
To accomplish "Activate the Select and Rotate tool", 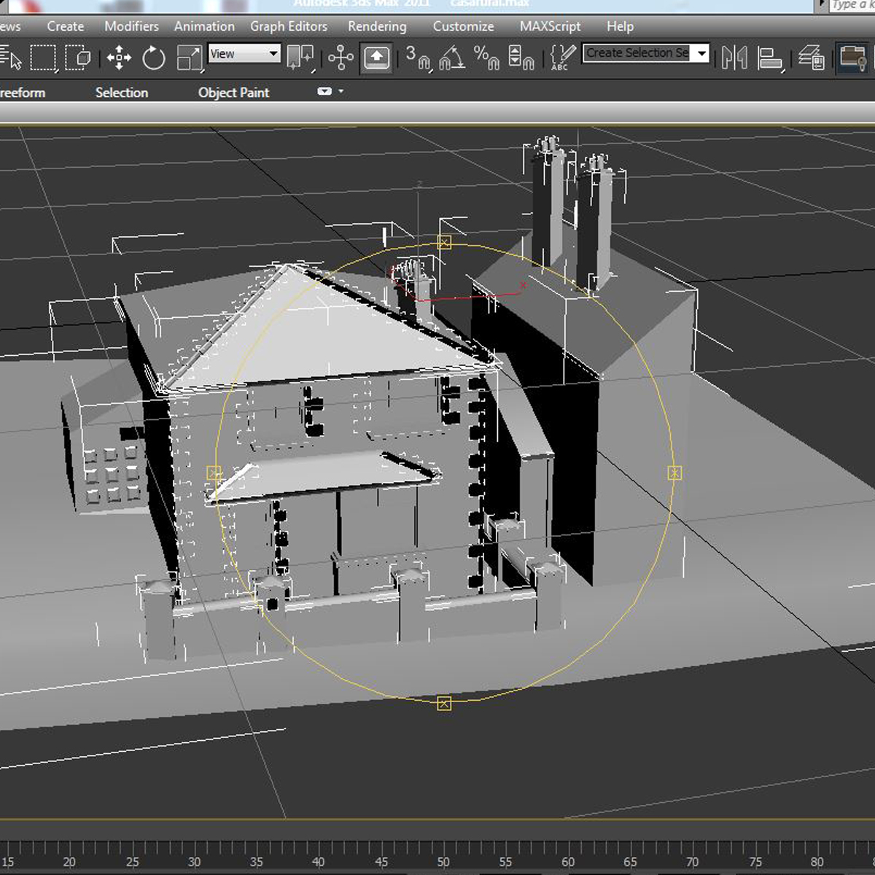I will [154, 58].
